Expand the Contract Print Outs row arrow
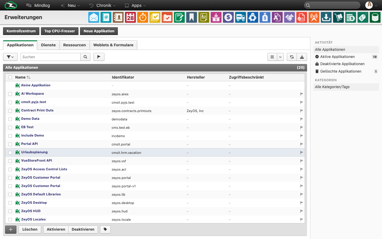Screen dimensions: 382x239 [x=301, y=111]
